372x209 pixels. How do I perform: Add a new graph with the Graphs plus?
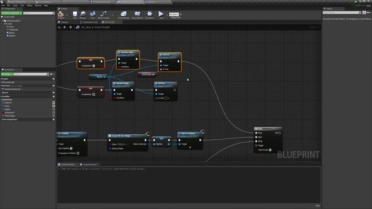tap(53, 79)
